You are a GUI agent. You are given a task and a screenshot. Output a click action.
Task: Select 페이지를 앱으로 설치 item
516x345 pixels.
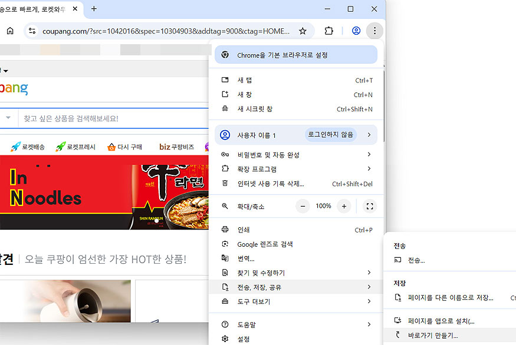coord(450,321)
